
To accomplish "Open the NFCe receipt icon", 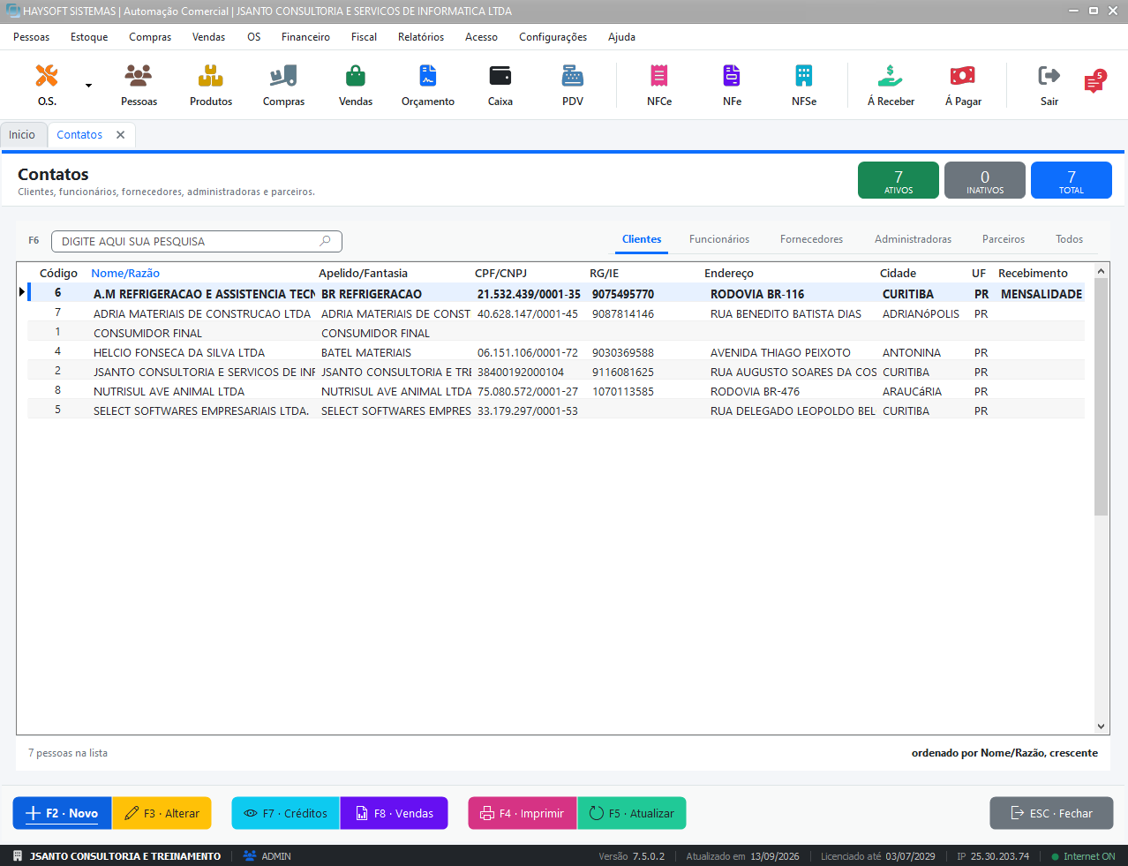I will (659, 85).
